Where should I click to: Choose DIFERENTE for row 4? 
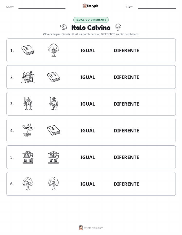[x=126, y=130]
